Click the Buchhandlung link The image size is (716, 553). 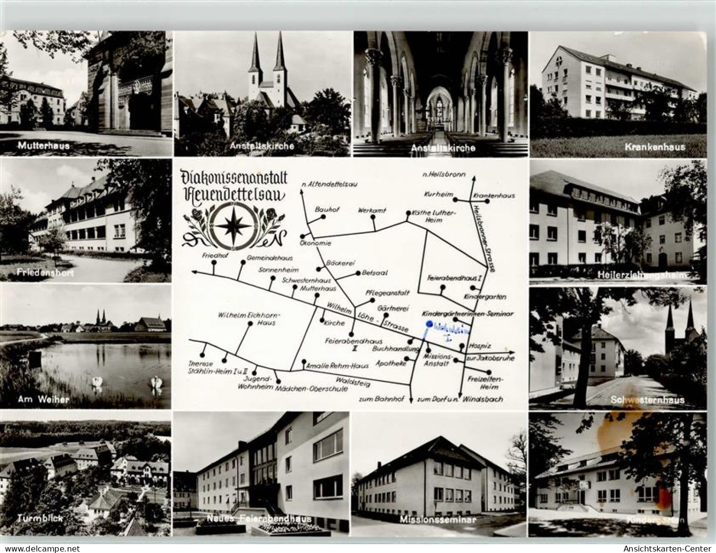410,341
